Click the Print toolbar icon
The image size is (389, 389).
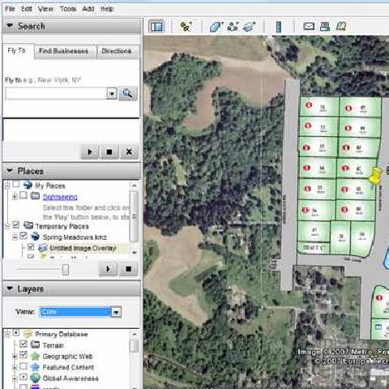(325, 27)
